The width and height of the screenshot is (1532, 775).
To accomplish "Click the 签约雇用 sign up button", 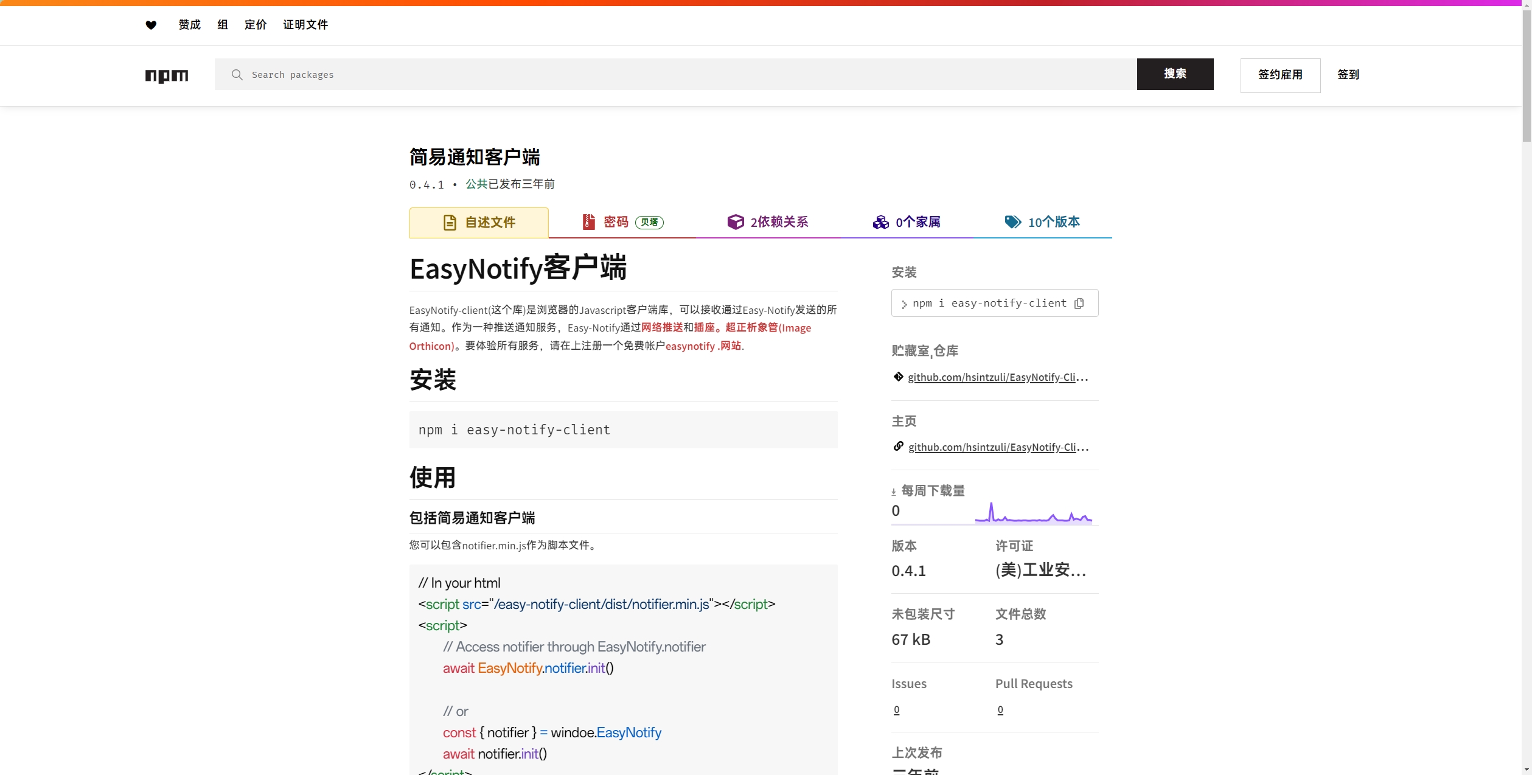I will [x=1280, y=75].
